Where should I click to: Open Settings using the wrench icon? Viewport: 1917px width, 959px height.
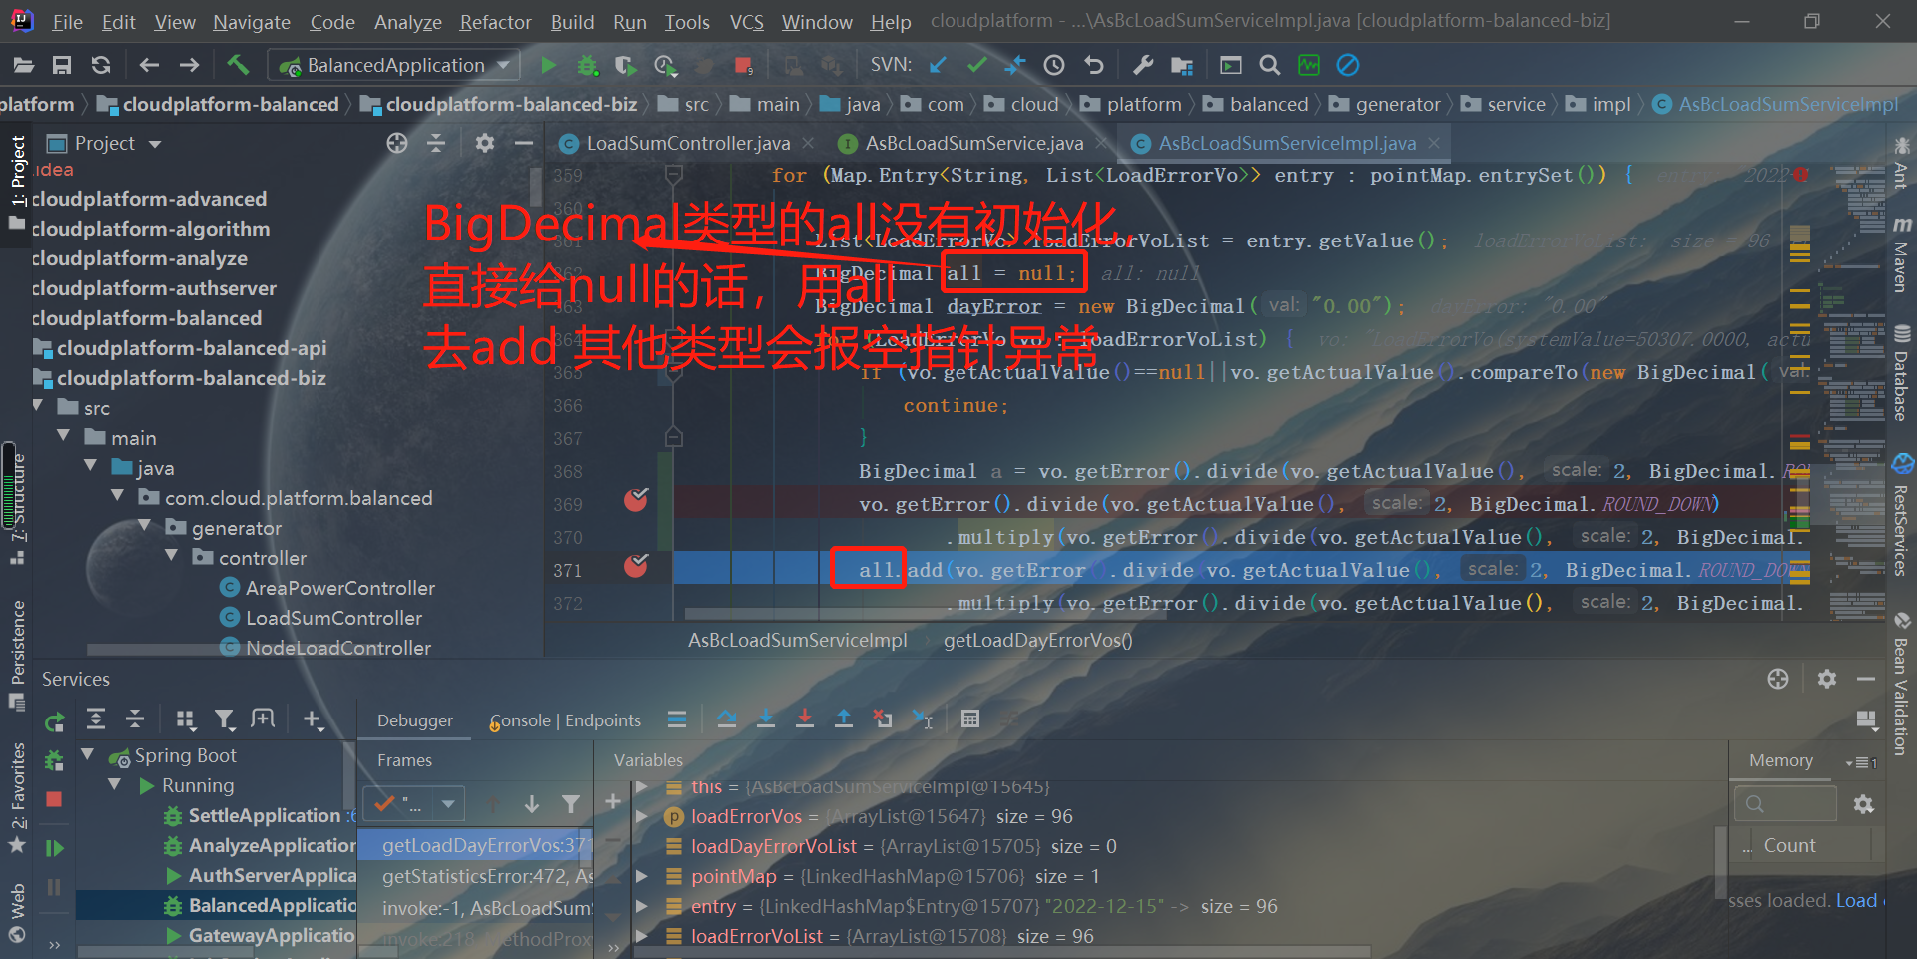[x=1143, y=66]
